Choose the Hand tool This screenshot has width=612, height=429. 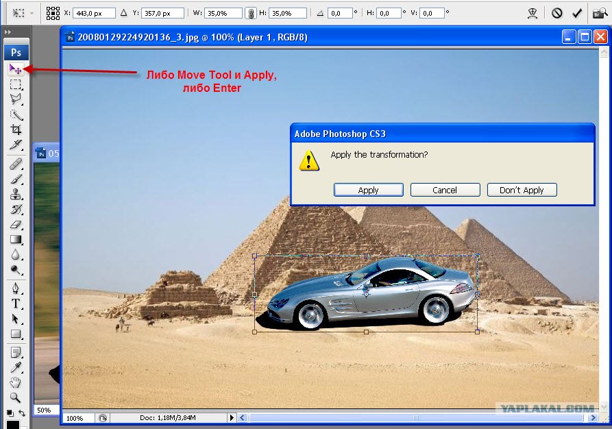click(x=15, y=382)
